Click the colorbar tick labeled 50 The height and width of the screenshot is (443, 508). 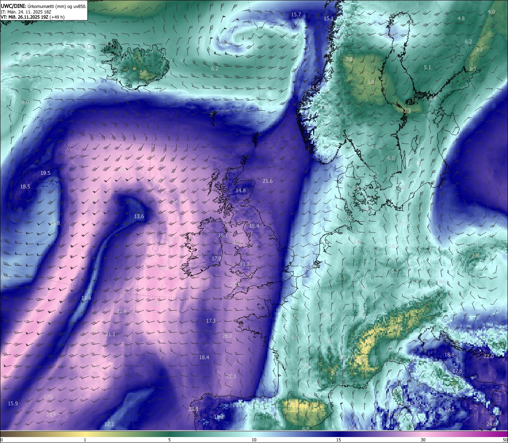tap(505, 440)
